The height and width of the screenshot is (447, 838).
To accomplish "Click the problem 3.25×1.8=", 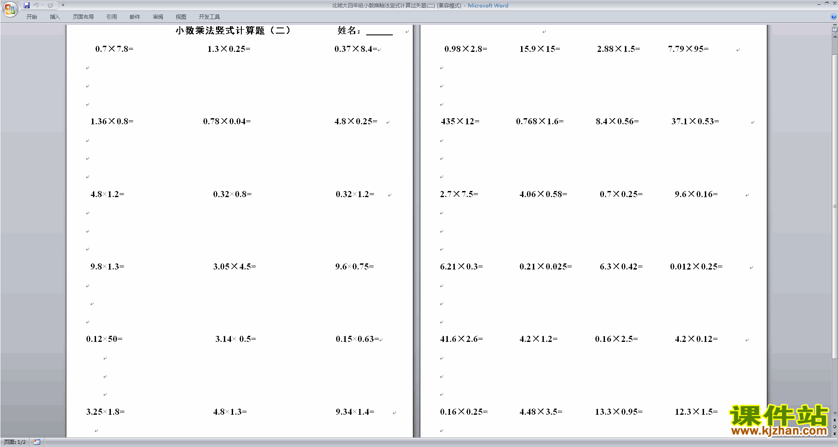I will click(105, 412).
